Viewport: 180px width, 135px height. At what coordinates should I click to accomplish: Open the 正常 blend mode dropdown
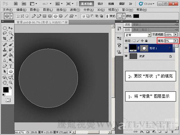(x=138, y=35)
